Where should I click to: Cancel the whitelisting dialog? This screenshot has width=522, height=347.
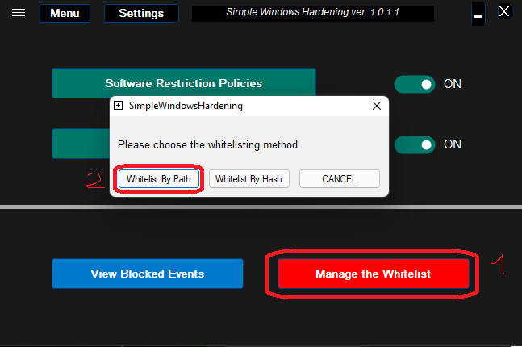(x=339, y=179)
